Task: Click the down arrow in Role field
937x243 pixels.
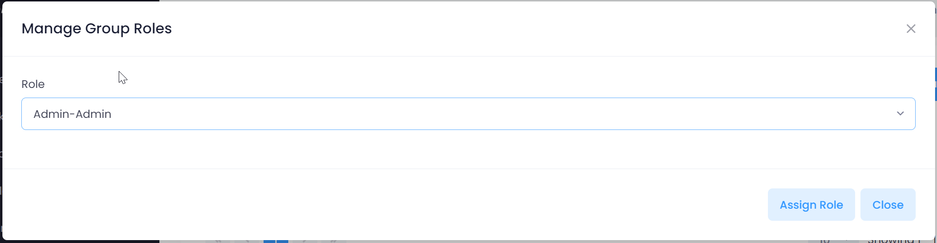Action: (900, 114)
